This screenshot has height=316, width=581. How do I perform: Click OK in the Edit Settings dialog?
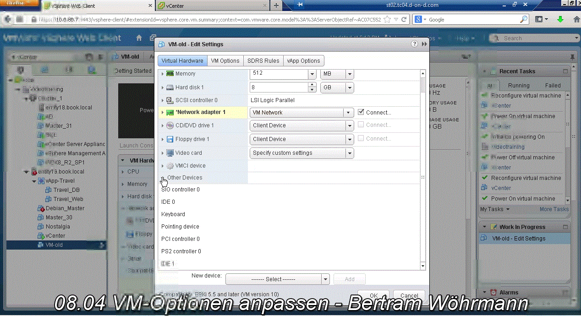click(x=373, y=296)
